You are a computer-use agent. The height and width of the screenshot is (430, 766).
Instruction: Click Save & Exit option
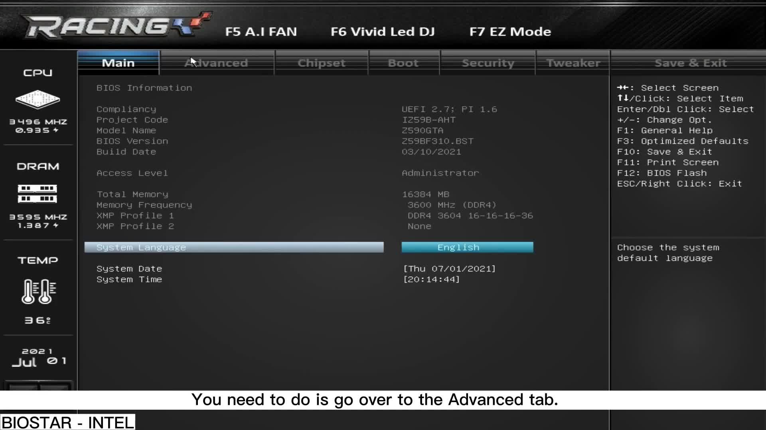(691, 63)
